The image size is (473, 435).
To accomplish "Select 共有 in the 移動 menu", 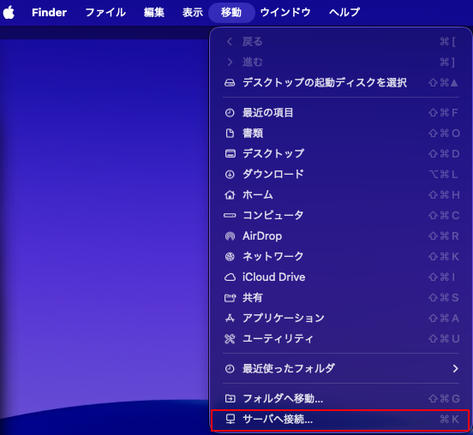I will click(x=341, y=297).
